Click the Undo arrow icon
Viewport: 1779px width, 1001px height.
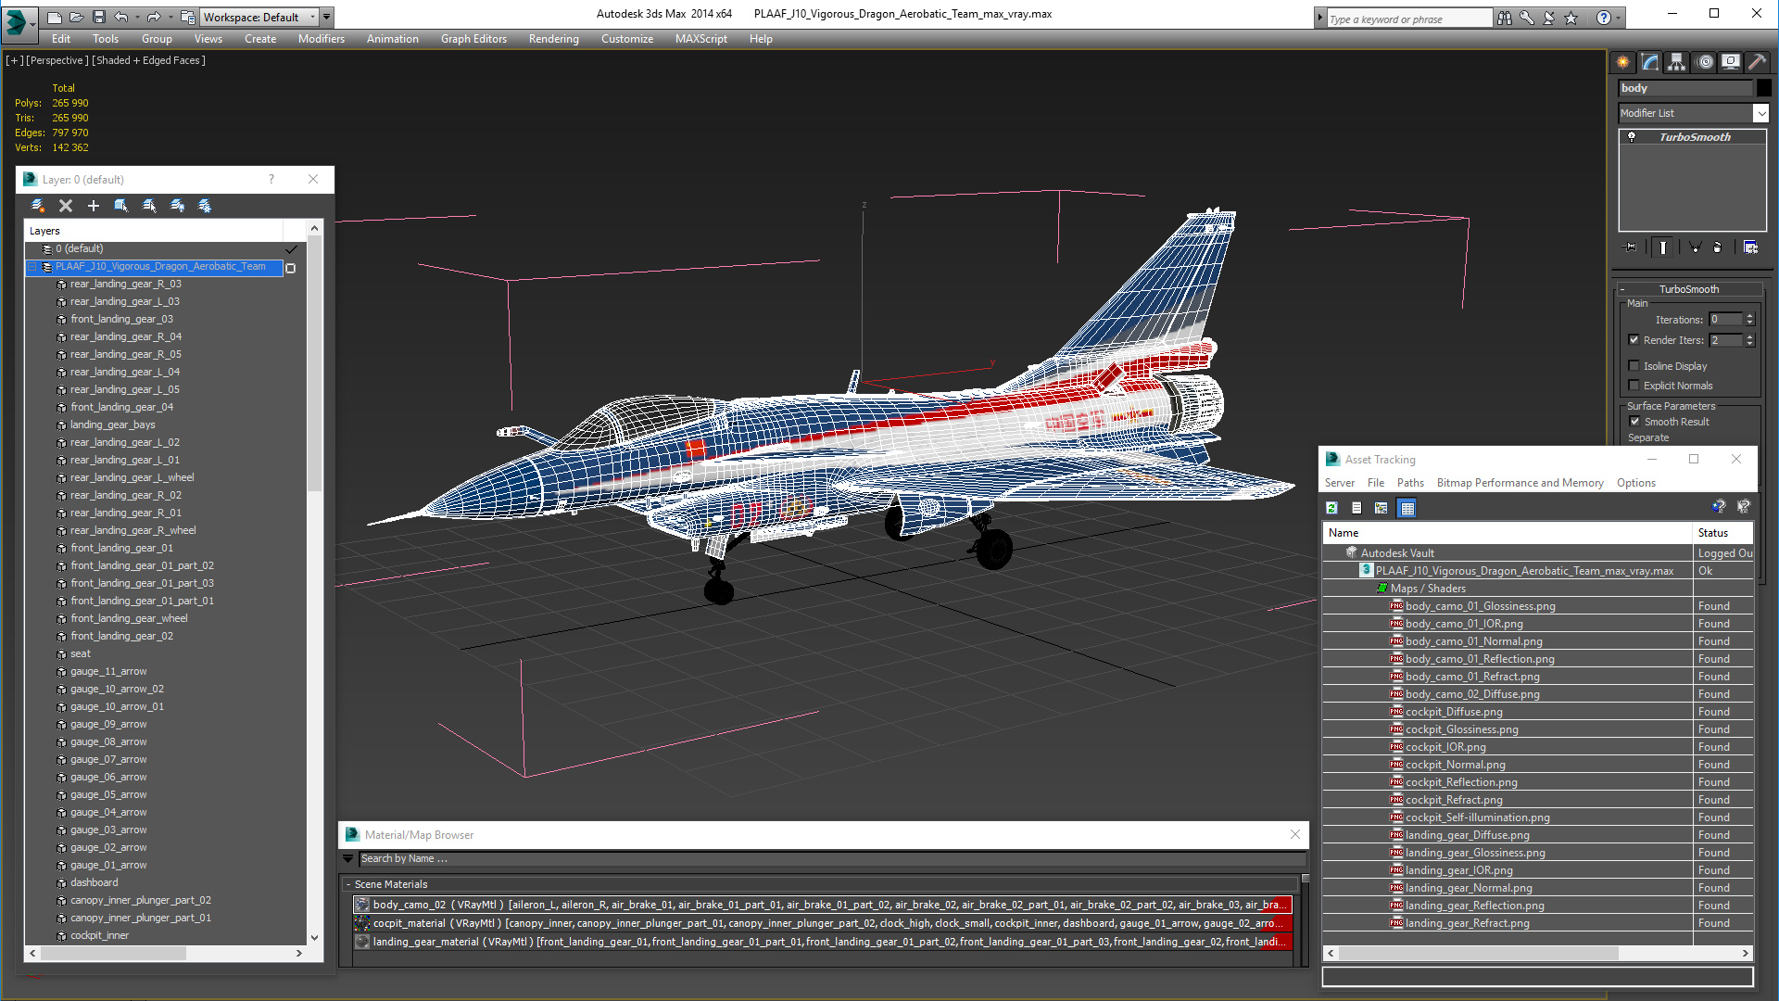121,17
